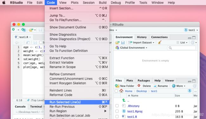The image size is (206, 119).
Task: Toggle the select-all checkbox in the Files breadcrumb
Action: [116, 91]
